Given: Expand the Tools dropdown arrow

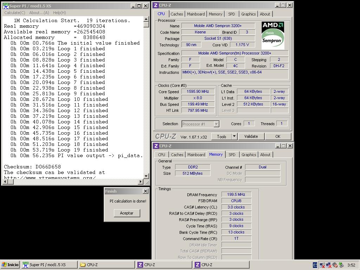Looking at the screenshot, I should click(x=234, y=137).
